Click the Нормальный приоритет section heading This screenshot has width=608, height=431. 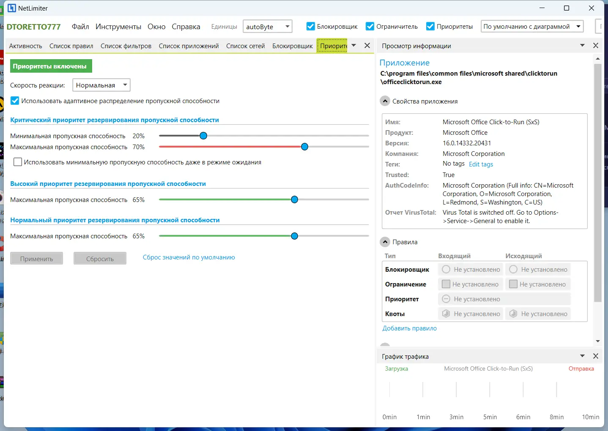(x=115, y=220)
